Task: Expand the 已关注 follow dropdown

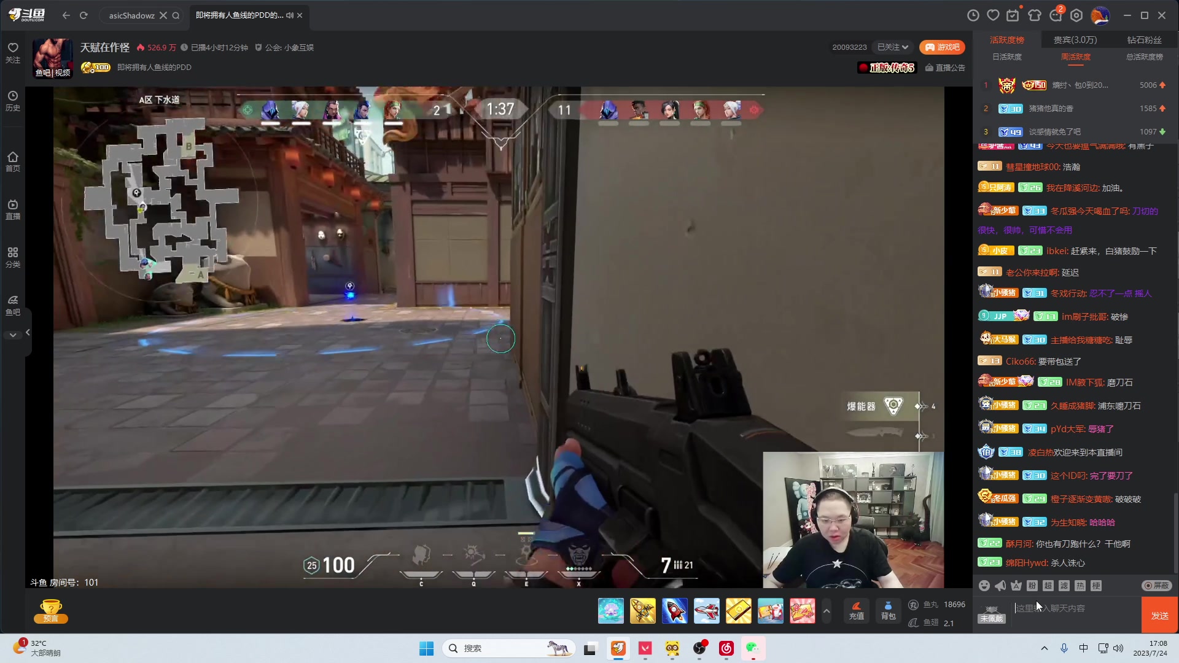Action: [x=892, y=47]
